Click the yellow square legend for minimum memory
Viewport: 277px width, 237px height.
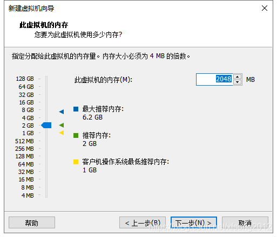pos(76,162)
